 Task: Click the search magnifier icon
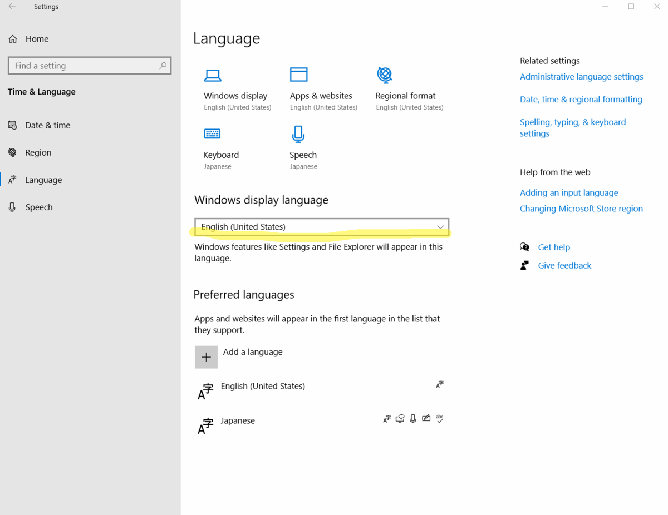tap(163, 66)
